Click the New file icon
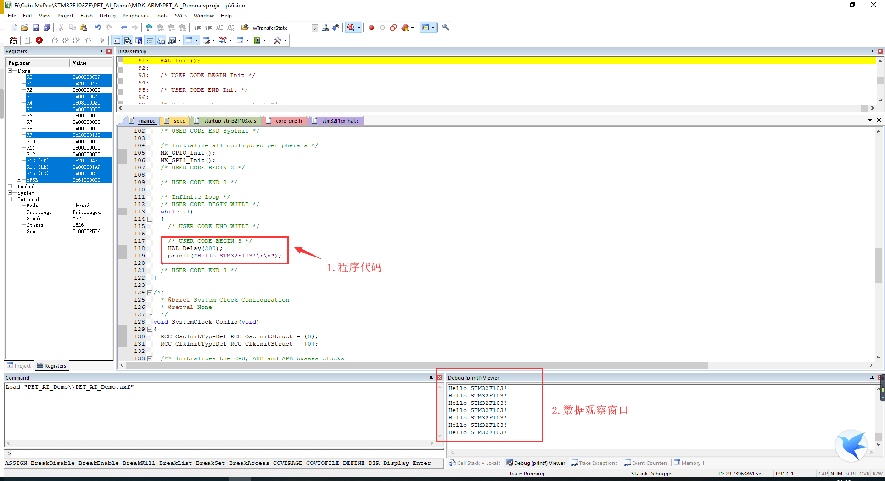This screenshot has height=481, width=885. [14, 28]
